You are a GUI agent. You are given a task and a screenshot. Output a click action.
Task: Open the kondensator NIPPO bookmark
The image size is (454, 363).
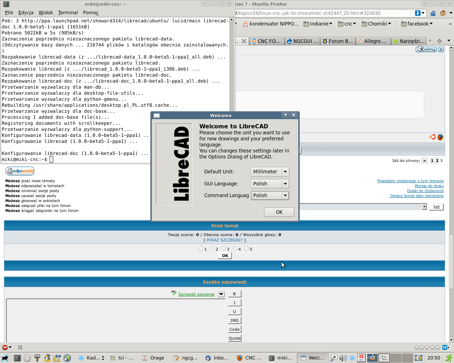point(271,24)
